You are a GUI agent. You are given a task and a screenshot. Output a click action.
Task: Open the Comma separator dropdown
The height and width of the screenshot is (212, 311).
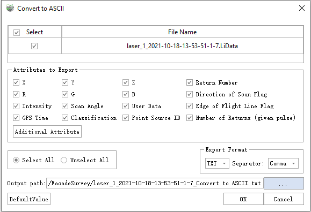283,163
